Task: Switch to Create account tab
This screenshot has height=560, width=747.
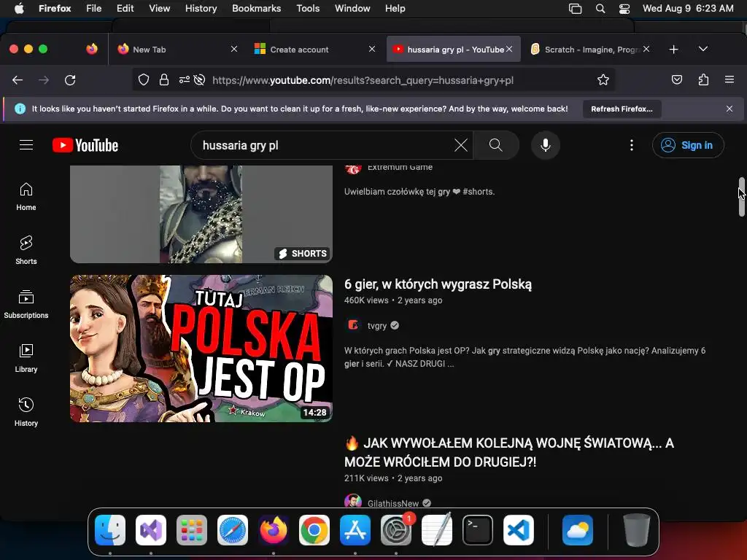Action: coord(314,49)
